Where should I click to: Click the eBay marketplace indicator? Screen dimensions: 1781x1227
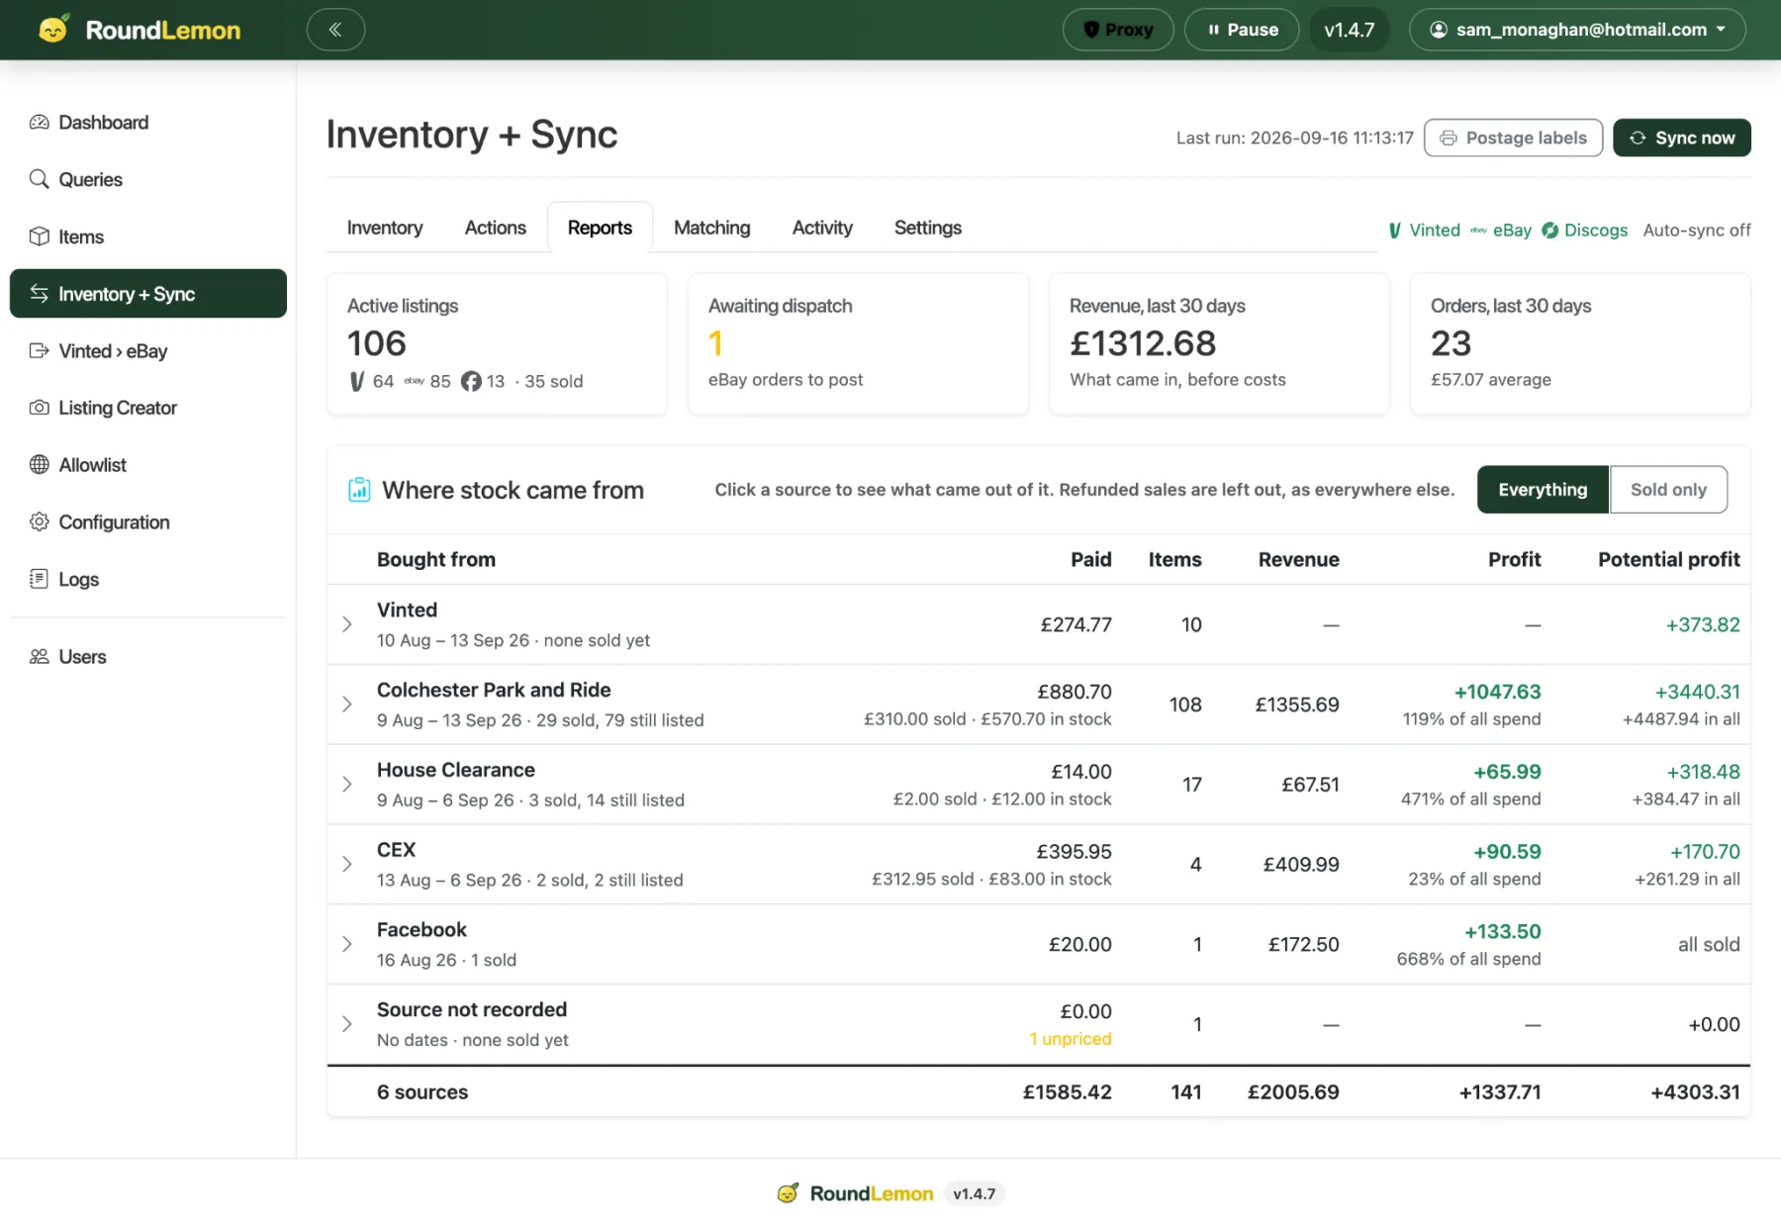[1501, 230]
